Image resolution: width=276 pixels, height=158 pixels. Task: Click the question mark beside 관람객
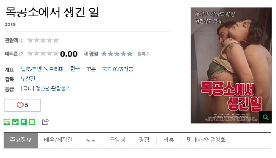[21, 40]
